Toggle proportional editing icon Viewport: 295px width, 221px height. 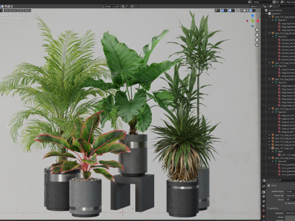pos(132,6)
